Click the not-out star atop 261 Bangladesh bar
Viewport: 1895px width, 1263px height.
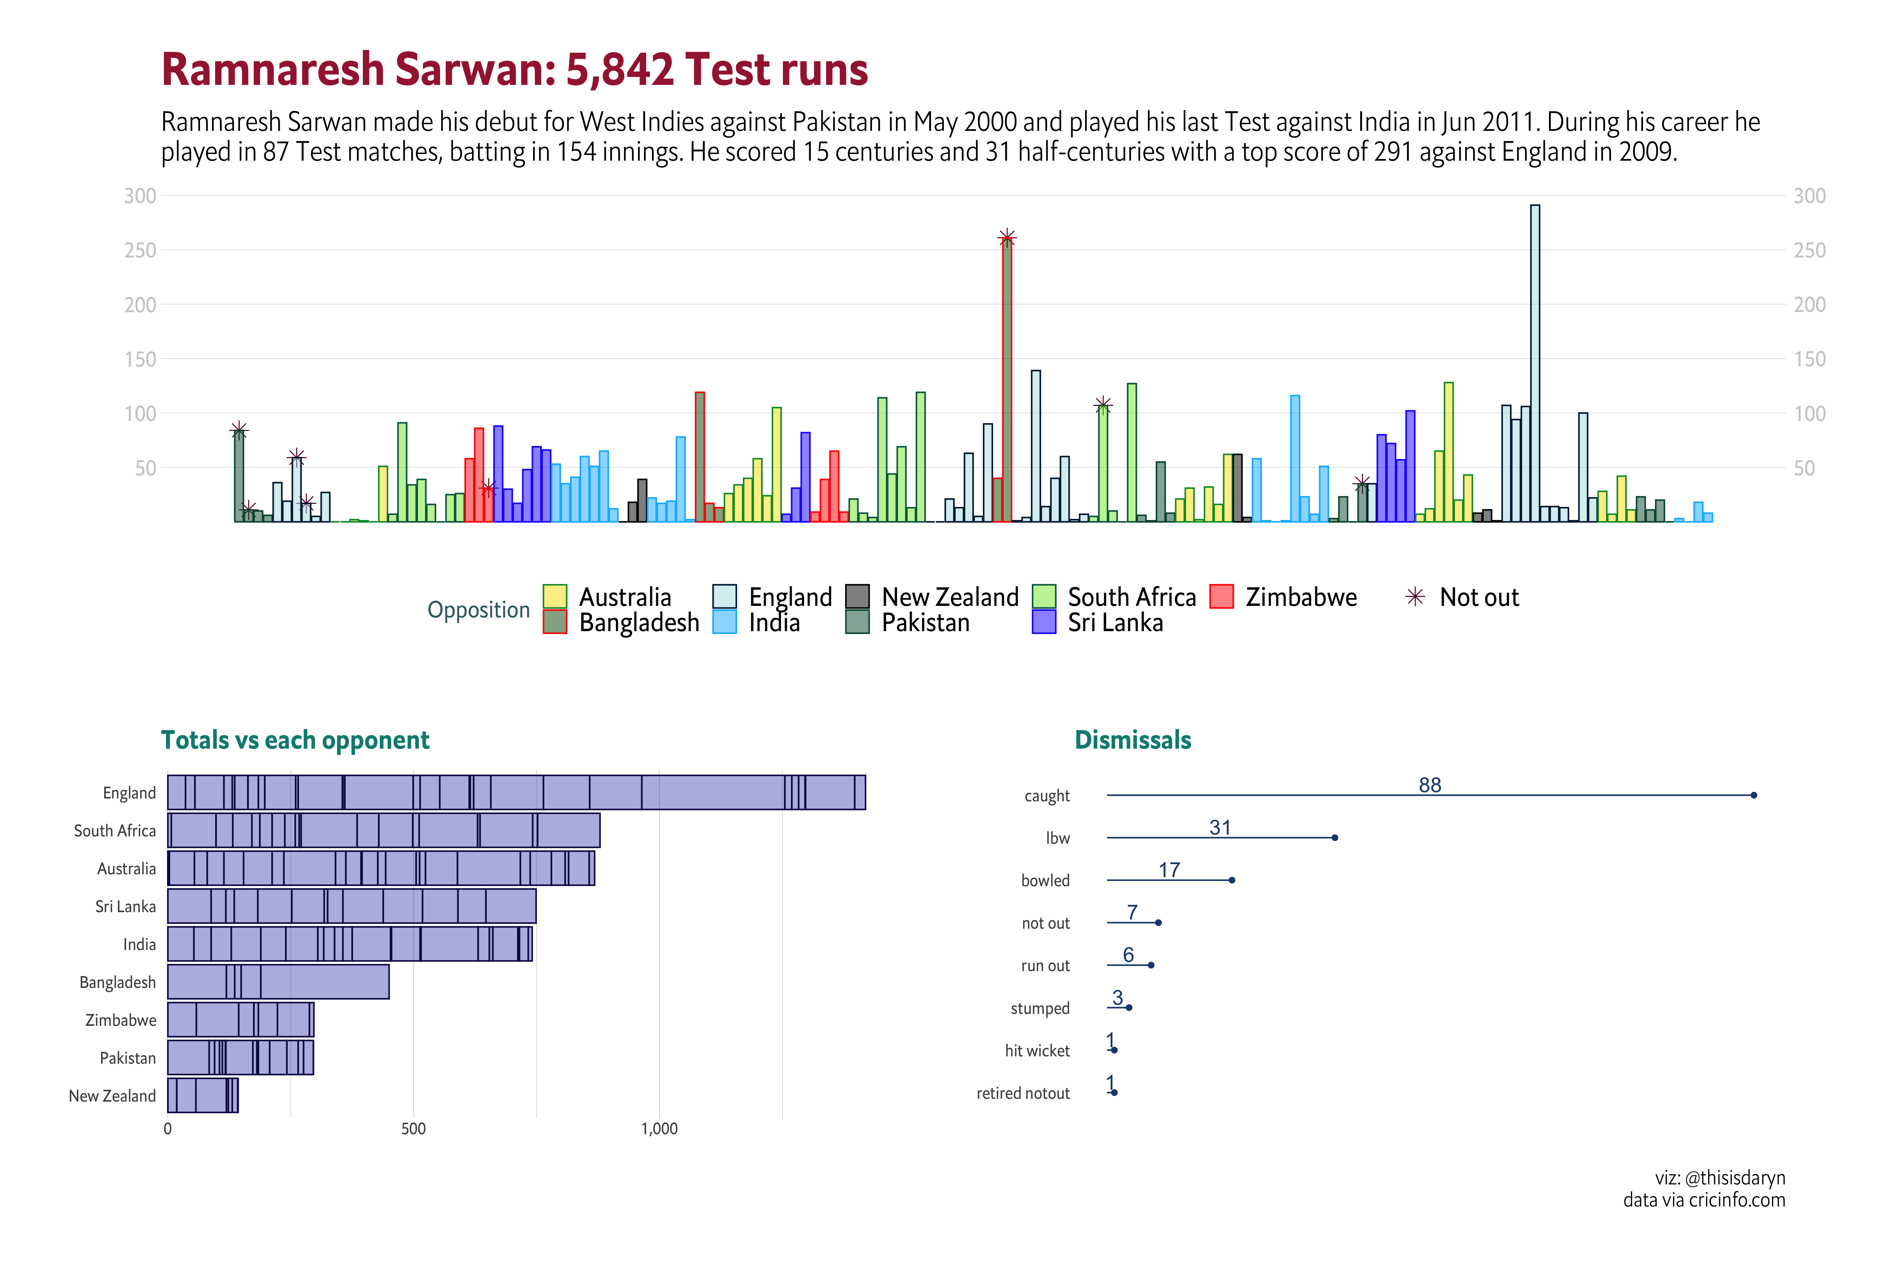1006,238
